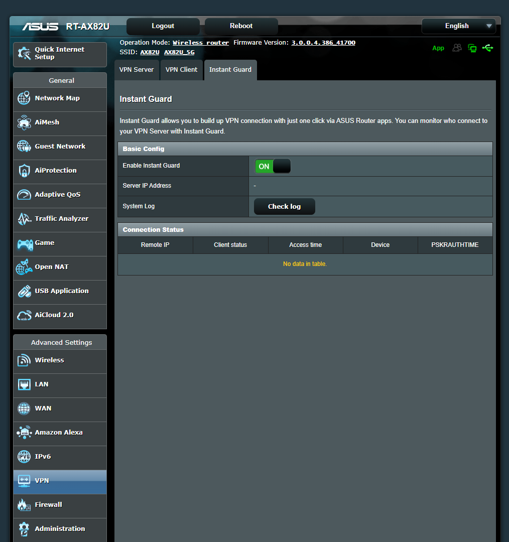Click the Device column header
Screen dimensions: 509x542
[x=380, y=245]
